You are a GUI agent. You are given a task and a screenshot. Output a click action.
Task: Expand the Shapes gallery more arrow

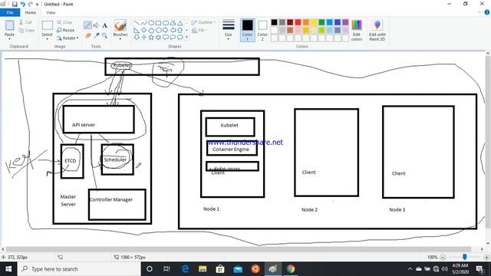187,38
